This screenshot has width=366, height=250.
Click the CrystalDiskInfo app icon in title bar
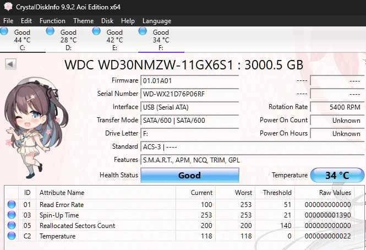point(8,7)
